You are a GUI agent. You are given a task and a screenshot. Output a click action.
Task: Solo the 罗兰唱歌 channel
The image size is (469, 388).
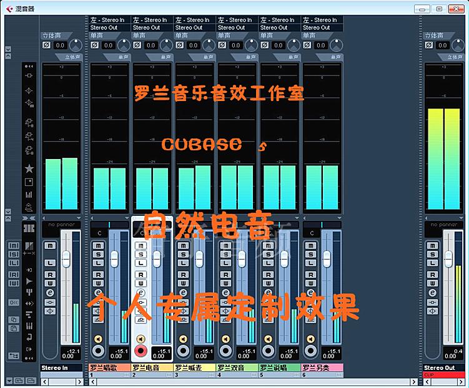[x=98, y=254]
